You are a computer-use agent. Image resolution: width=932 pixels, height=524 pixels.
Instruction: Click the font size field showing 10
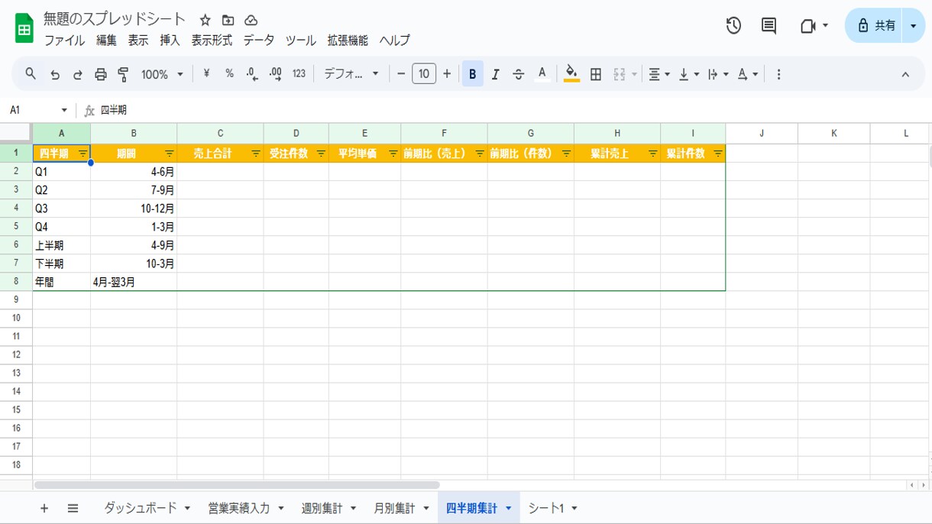point(424,74)
